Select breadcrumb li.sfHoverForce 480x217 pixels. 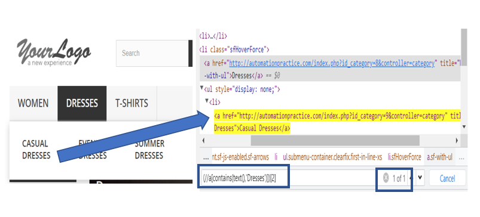pos(405,157)
